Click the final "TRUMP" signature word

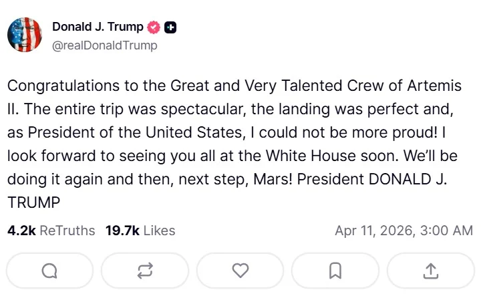33,202
